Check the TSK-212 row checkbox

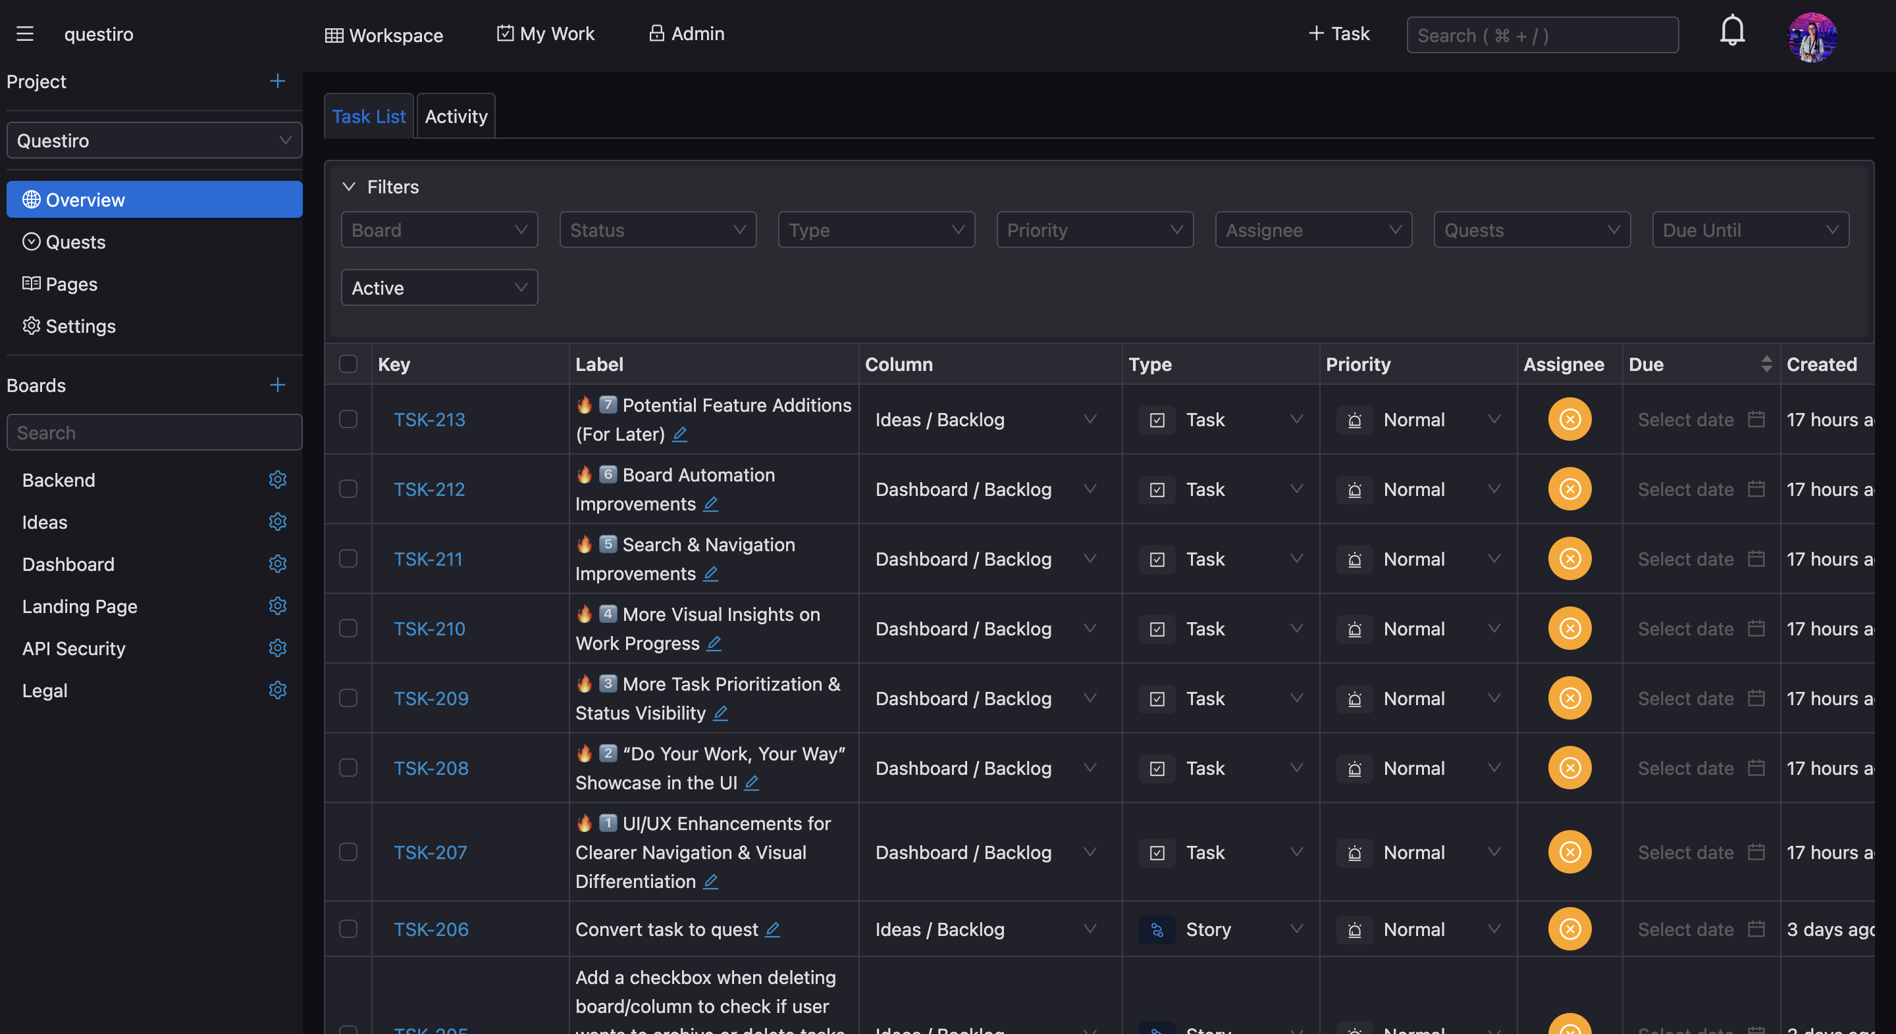click(x=348, y=489)
